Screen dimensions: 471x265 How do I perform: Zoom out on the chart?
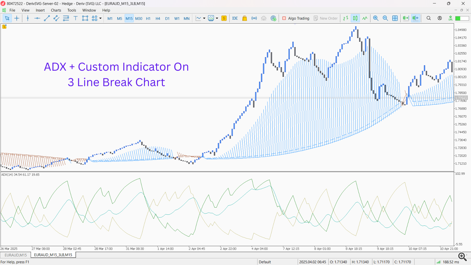tap(385, 18)
